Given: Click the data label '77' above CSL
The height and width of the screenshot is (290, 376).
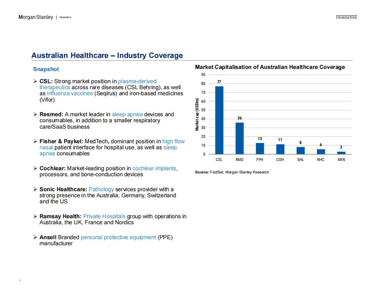Looking at the screenshot, I should tap(219, 82).
